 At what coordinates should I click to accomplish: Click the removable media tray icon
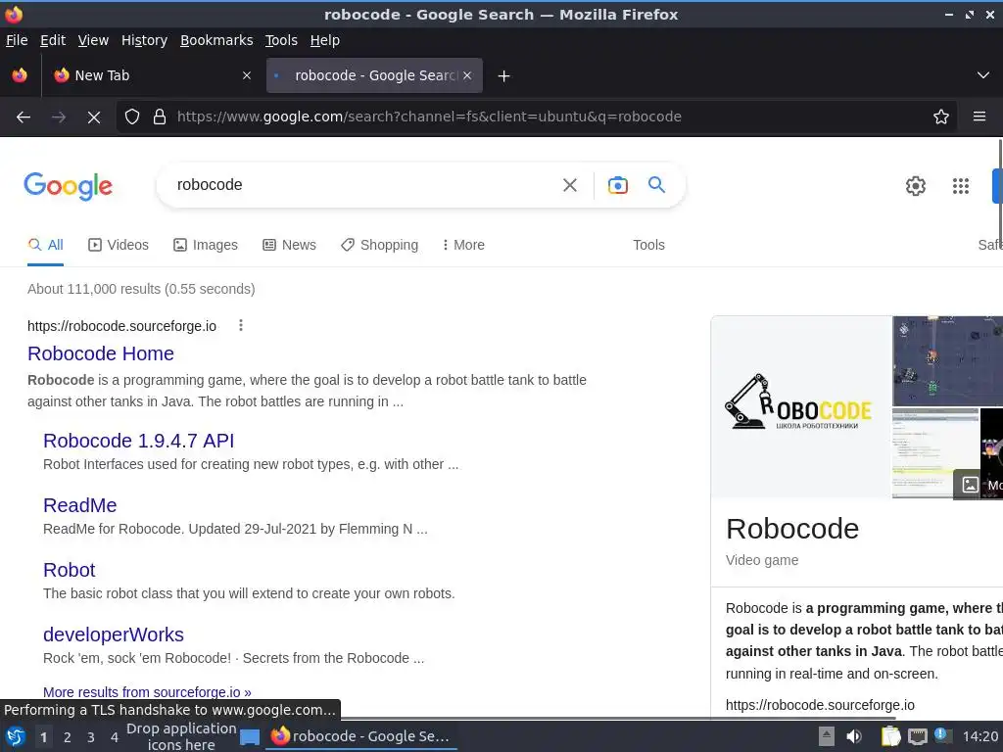click(827, 736)
